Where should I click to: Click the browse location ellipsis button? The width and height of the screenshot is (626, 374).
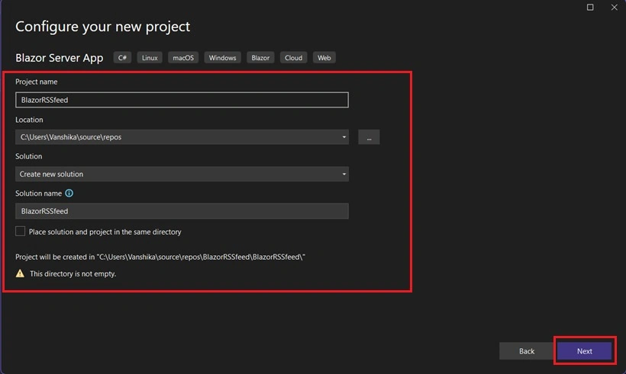[x=369, y=137]
